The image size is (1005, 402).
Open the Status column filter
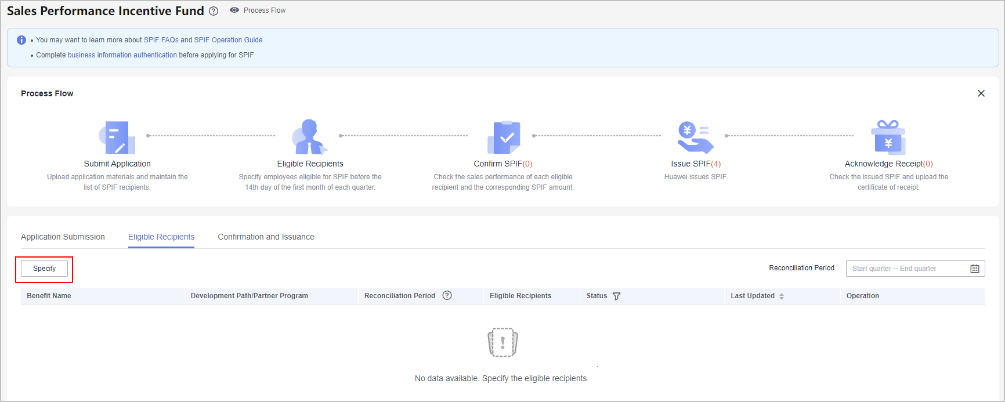click(616, 296)
